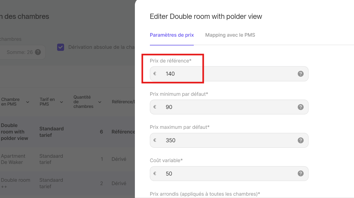Expand Tarif en PMS column sort arrow
The height and width of the screenshot is (198, 354).
coord(61,102)
